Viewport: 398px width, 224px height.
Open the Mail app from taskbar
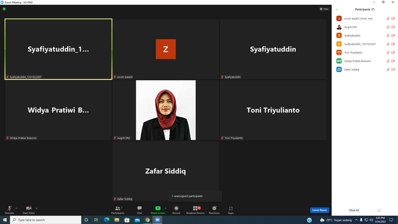tap(137, 220)
